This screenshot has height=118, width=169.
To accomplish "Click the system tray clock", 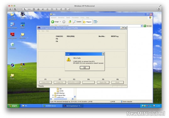I will [x=158, y=106].
